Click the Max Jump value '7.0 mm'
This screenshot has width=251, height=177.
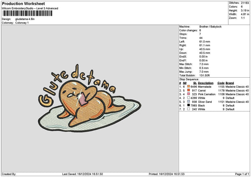tap(204, 72)
